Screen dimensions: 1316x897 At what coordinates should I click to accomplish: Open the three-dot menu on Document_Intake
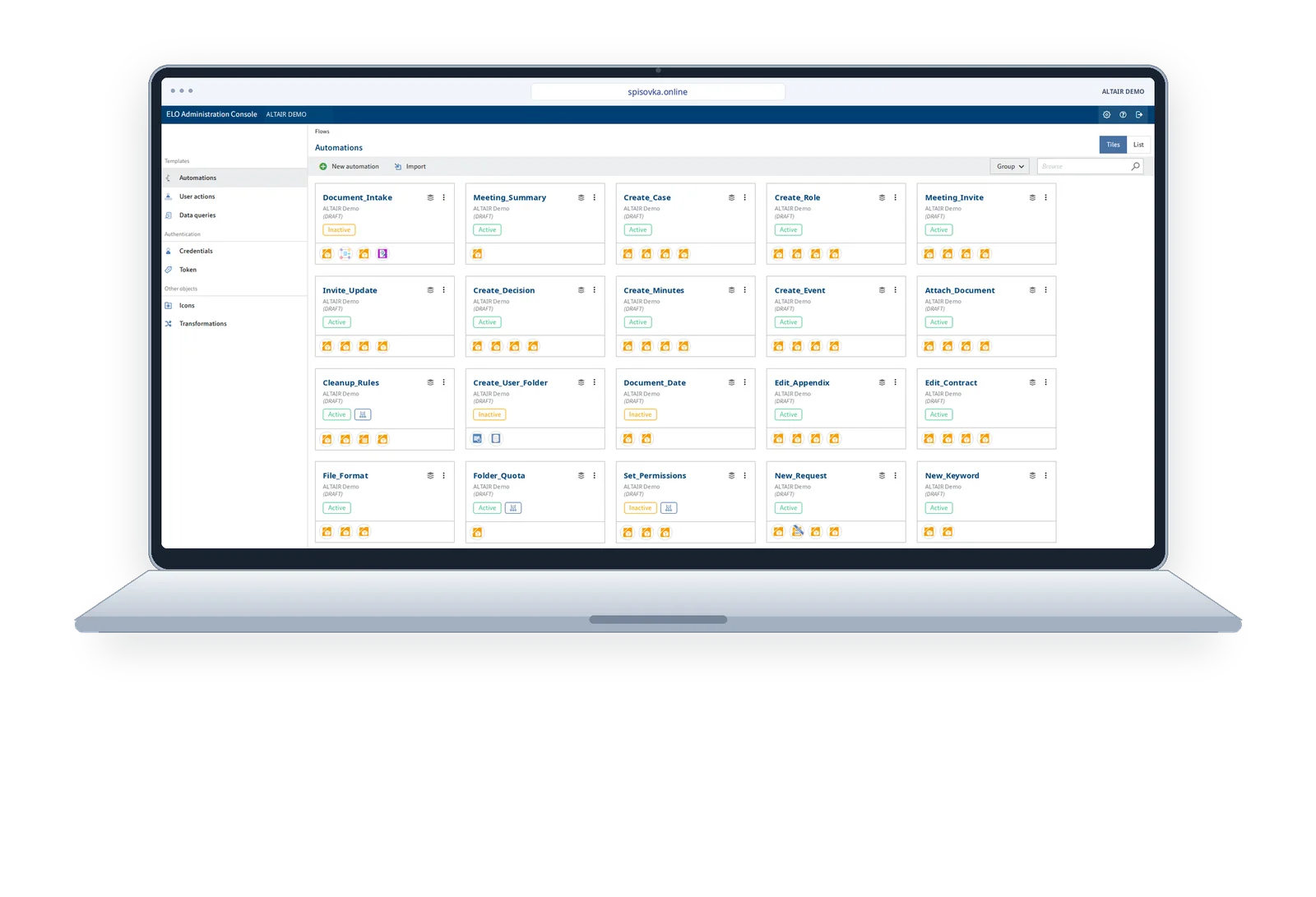point(443,197)
